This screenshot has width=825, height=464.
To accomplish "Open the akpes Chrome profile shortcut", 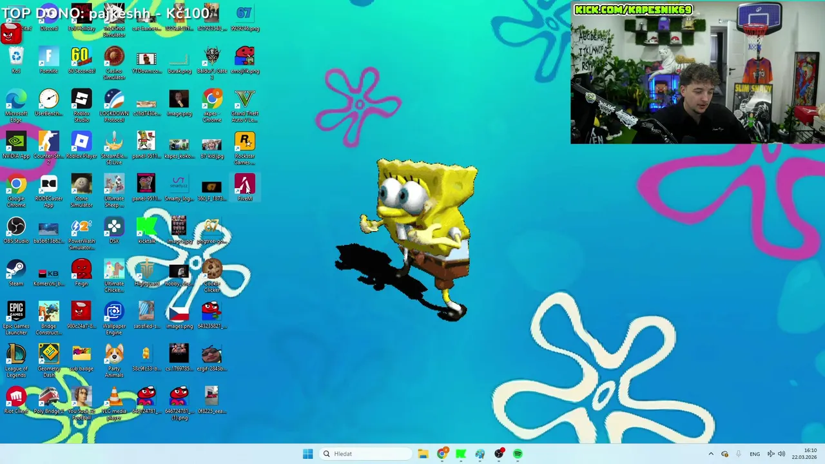I will point(211,106).
